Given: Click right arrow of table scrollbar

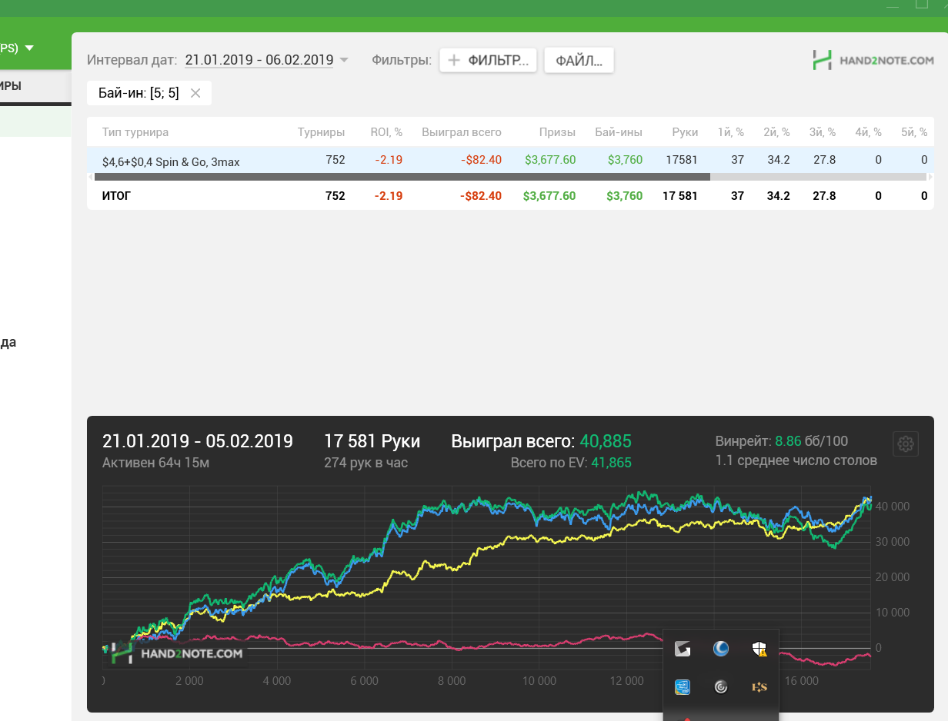Looking at the screenshot, I should pyautogui.click(x=930, y=177).
